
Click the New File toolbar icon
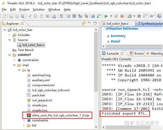coord(4,16)
